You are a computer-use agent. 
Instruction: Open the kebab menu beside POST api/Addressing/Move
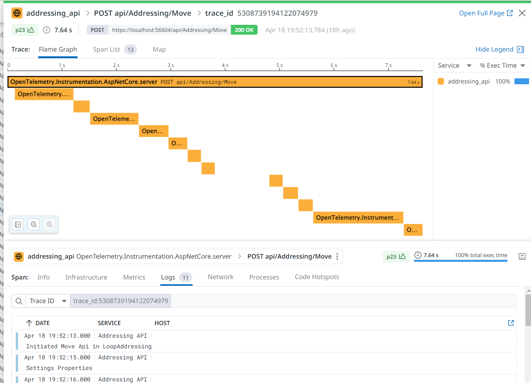(337, 256)
